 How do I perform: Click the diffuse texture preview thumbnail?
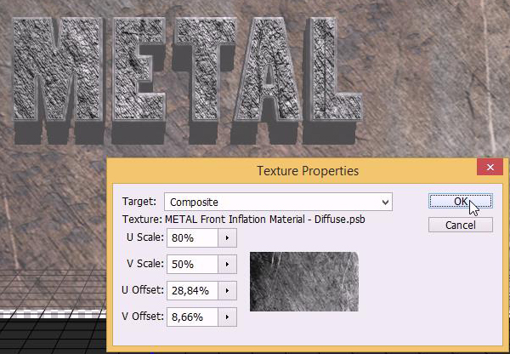click(303, 281)
